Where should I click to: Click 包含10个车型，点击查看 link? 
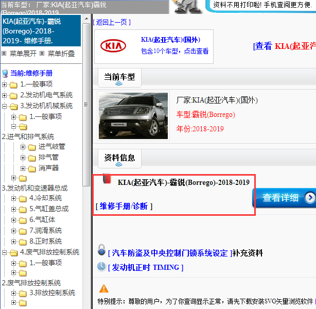coord(174,51)
